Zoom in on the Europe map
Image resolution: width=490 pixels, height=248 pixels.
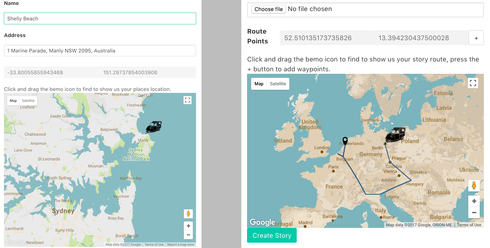[474, 201]
